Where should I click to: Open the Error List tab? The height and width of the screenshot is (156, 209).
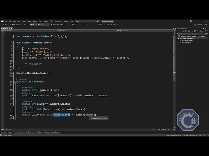click(x=4, y=132)
